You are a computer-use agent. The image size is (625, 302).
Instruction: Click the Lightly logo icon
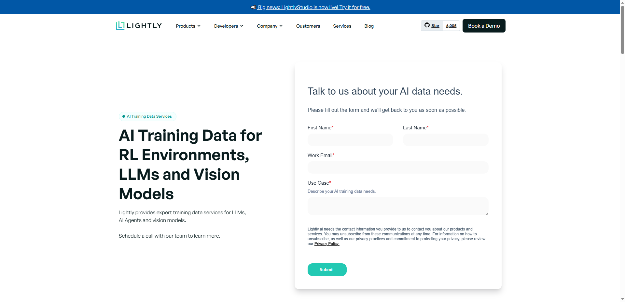pos(120,26)
